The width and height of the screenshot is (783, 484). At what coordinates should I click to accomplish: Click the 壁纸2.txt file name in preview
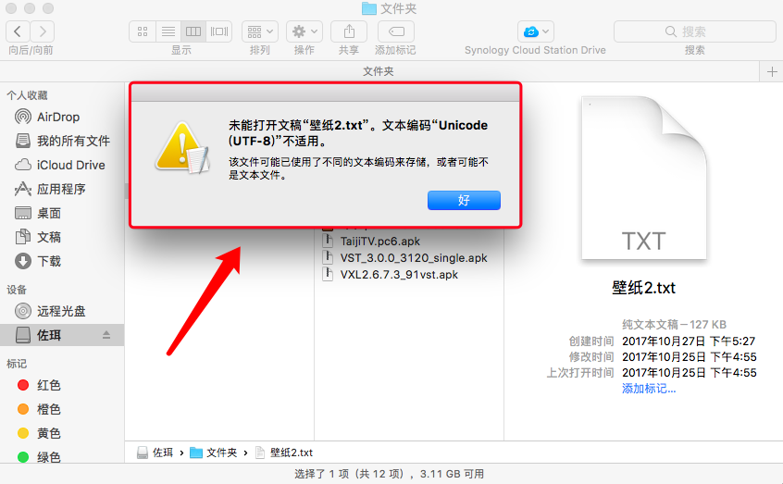tap(643, 288)
